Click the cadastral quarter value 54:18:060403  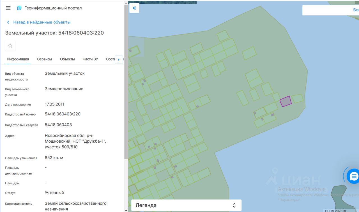coord(58,125)
